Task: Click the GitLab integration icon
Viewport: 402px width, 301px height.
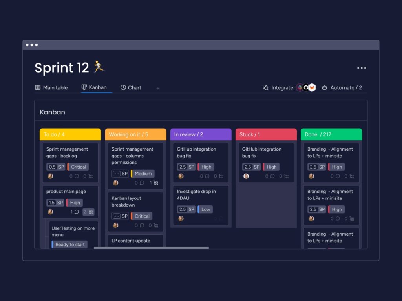Action: tap(312, 87)
